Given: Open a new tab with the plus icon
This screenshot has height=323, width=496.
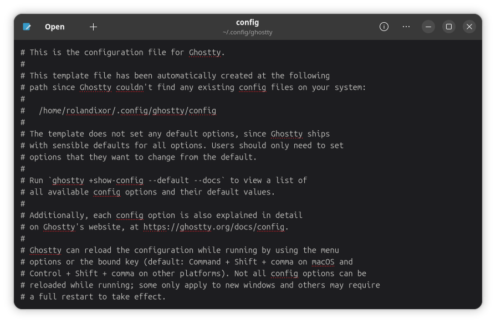Looking at the screenshot, I should point(93,27).
